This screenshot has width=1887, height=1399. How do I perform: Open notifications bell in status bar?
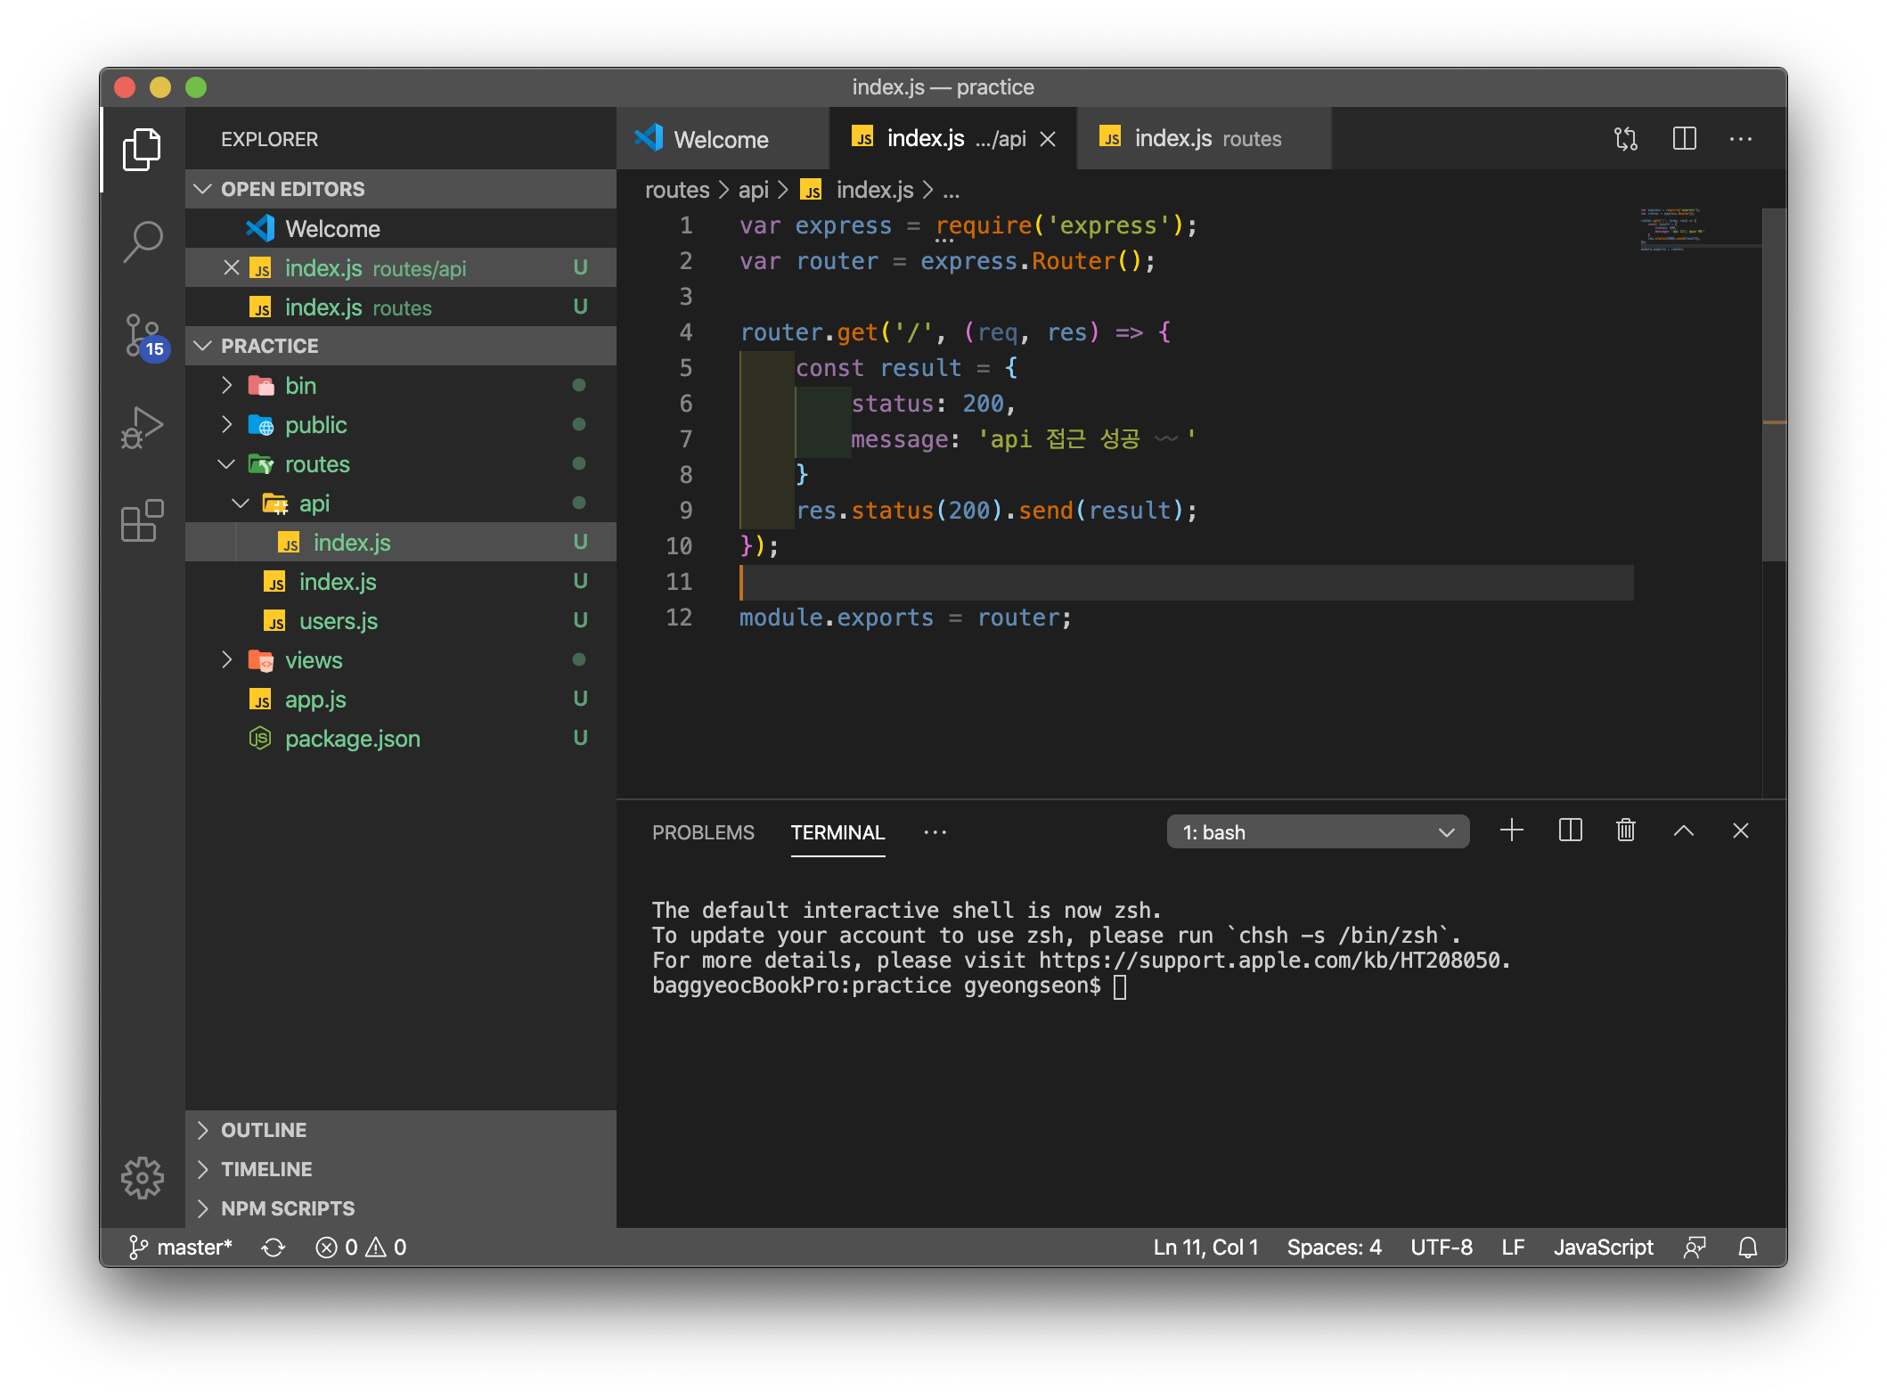tap(1748, 1248)
